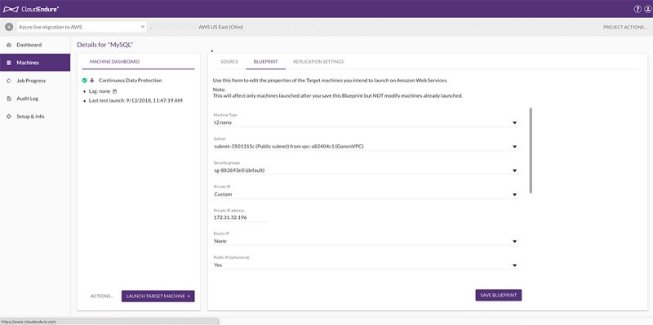Click the Blueprint form vertical scrollbar

(530, 150)
